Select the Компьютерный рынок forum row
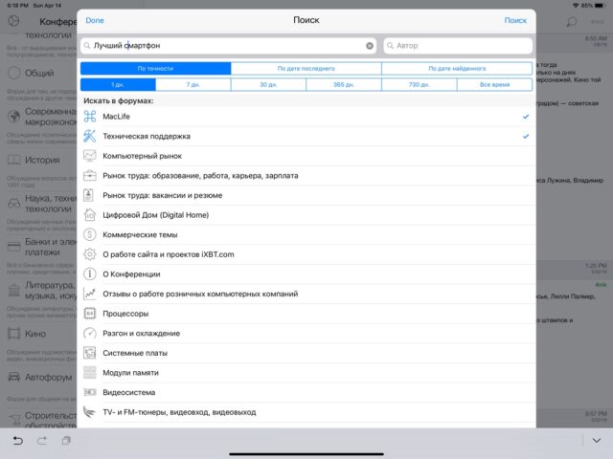Viewport: 613px width, 459px height. [306, 156]
